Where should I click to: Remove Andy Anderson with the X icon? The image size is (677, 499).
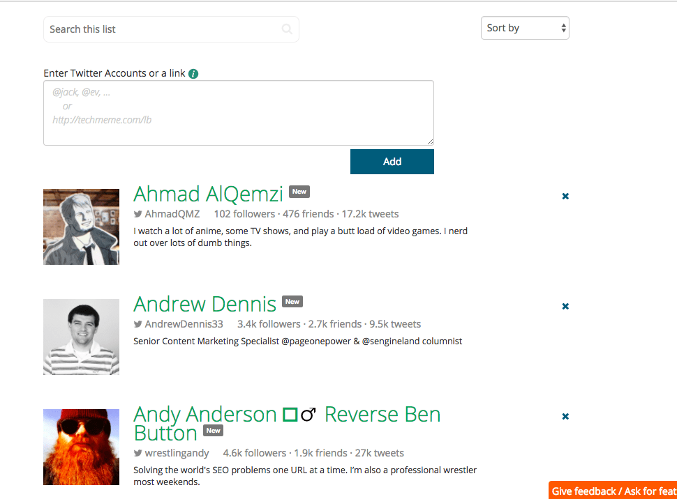click(565, 417)
